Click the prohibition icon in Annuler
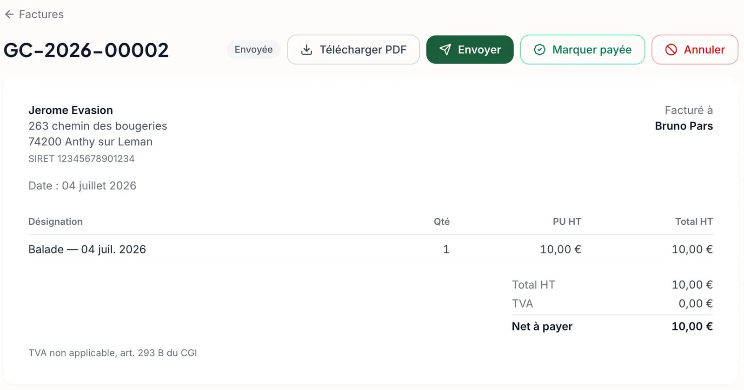The height and width of the screenshot is (390, 744). tap(671, 50)
